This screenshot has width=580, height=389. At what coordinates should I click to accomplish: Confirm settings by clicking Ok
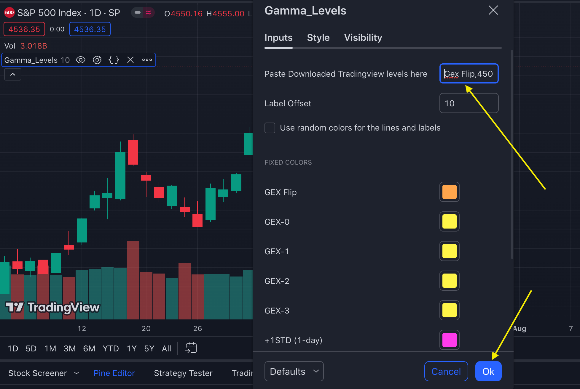click(x=488, y=371)
